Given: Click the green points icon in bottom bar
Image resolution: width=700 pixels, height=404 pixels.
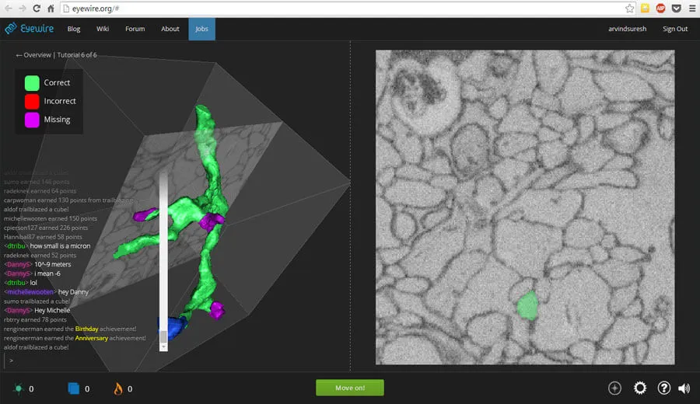Looking at the screenshot, I should tap(19, 388).
